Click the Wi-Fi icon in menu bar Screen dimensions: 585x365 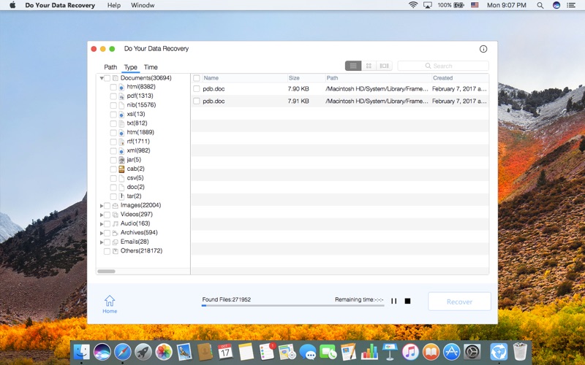click(413, 5)
